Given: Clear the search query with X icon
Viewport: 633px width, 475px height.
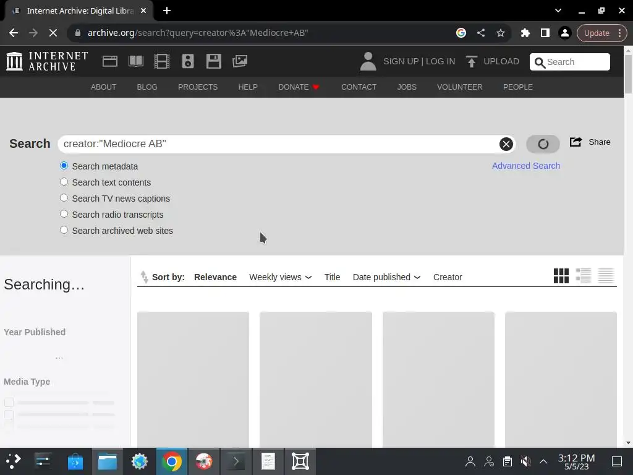Looking at the screenshot, I should click(506, 144).
